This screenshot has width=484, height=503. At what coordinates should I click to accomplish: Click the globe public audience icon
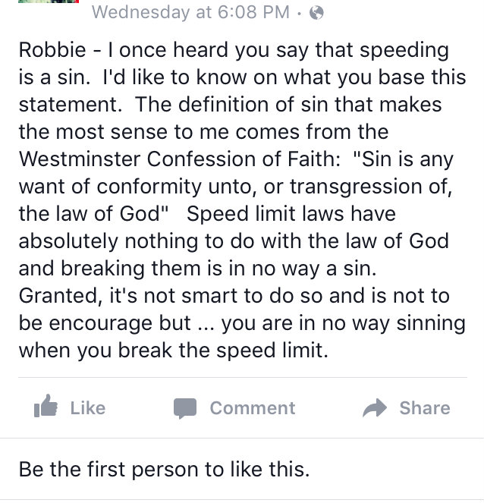316,13
